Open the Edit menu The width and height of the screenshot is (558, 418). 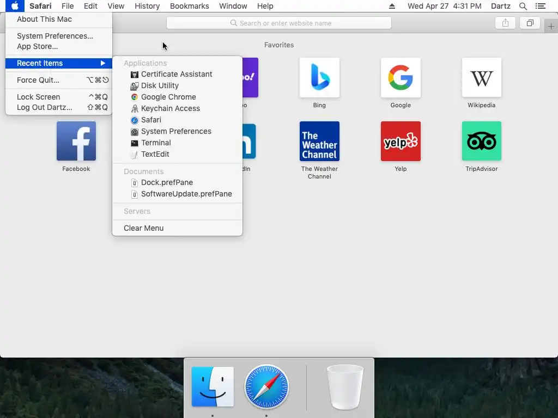pyautogui.click(x=90, y=6)
